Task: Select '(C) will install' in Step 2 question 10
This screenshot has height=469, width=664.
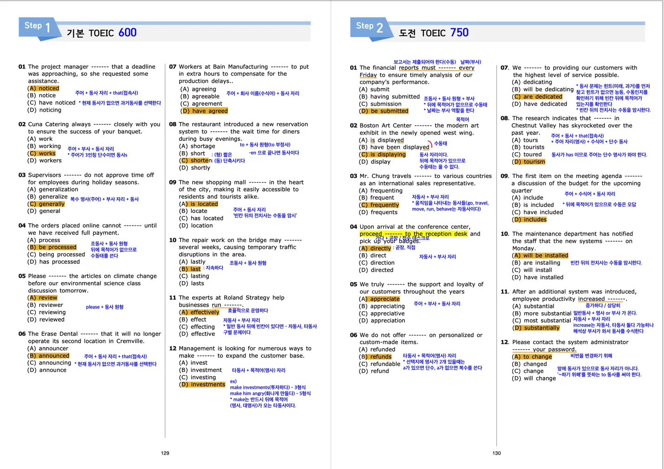Action: point(532,270)
